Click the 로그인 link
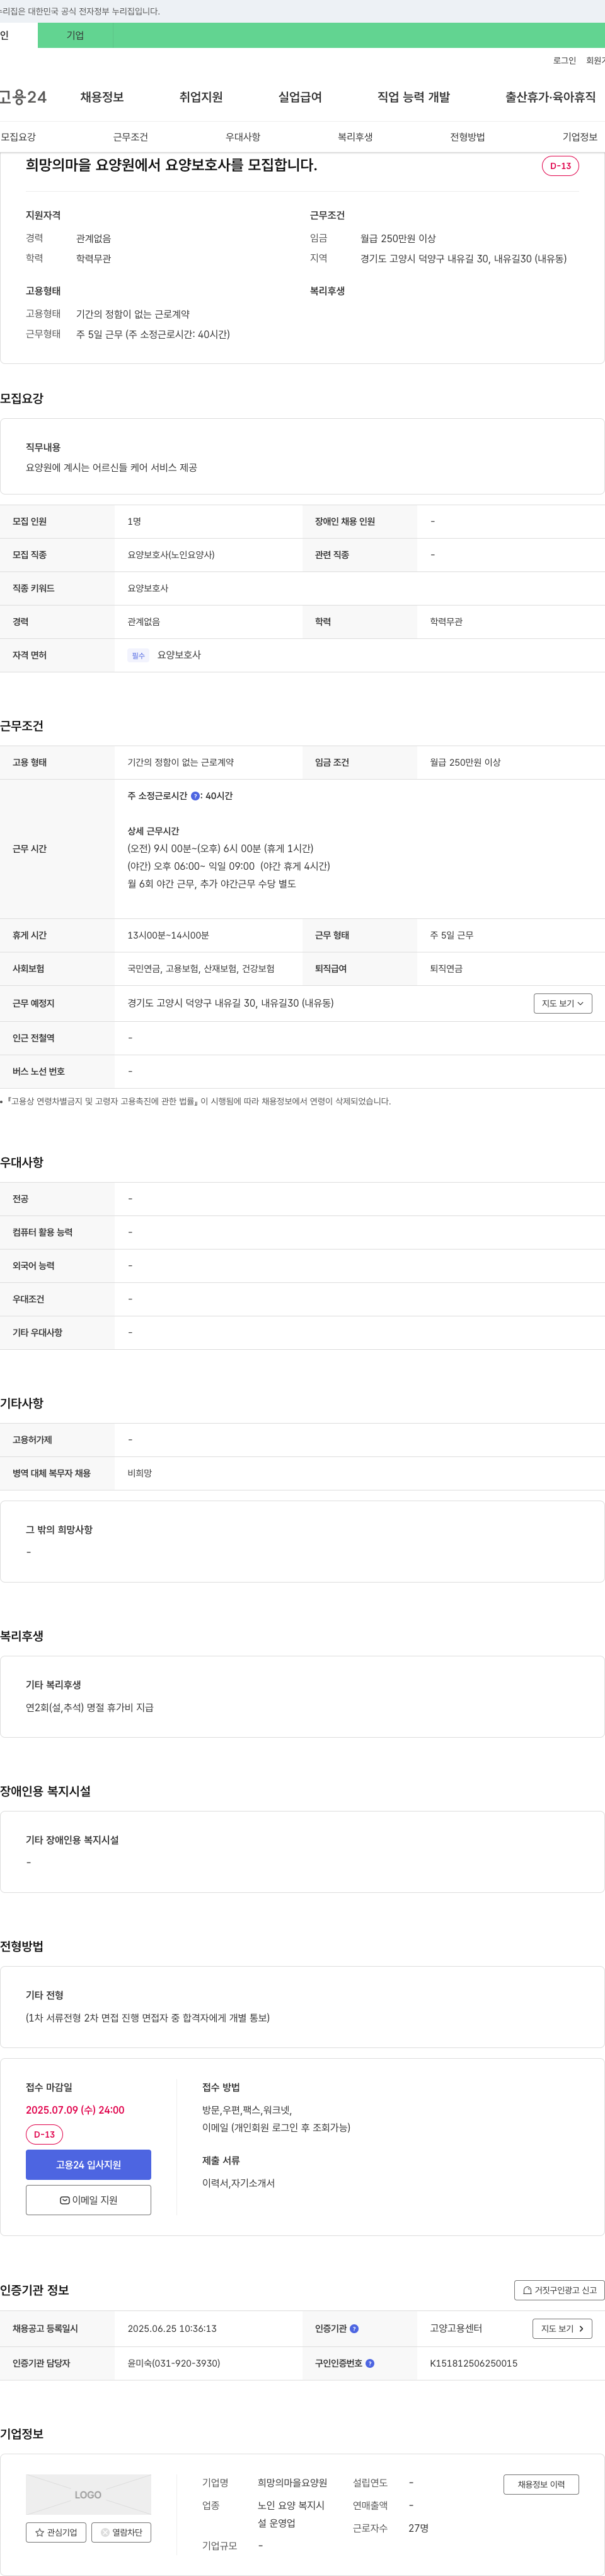This screenshot has width=605, height=2576. (x=564, y=61)
